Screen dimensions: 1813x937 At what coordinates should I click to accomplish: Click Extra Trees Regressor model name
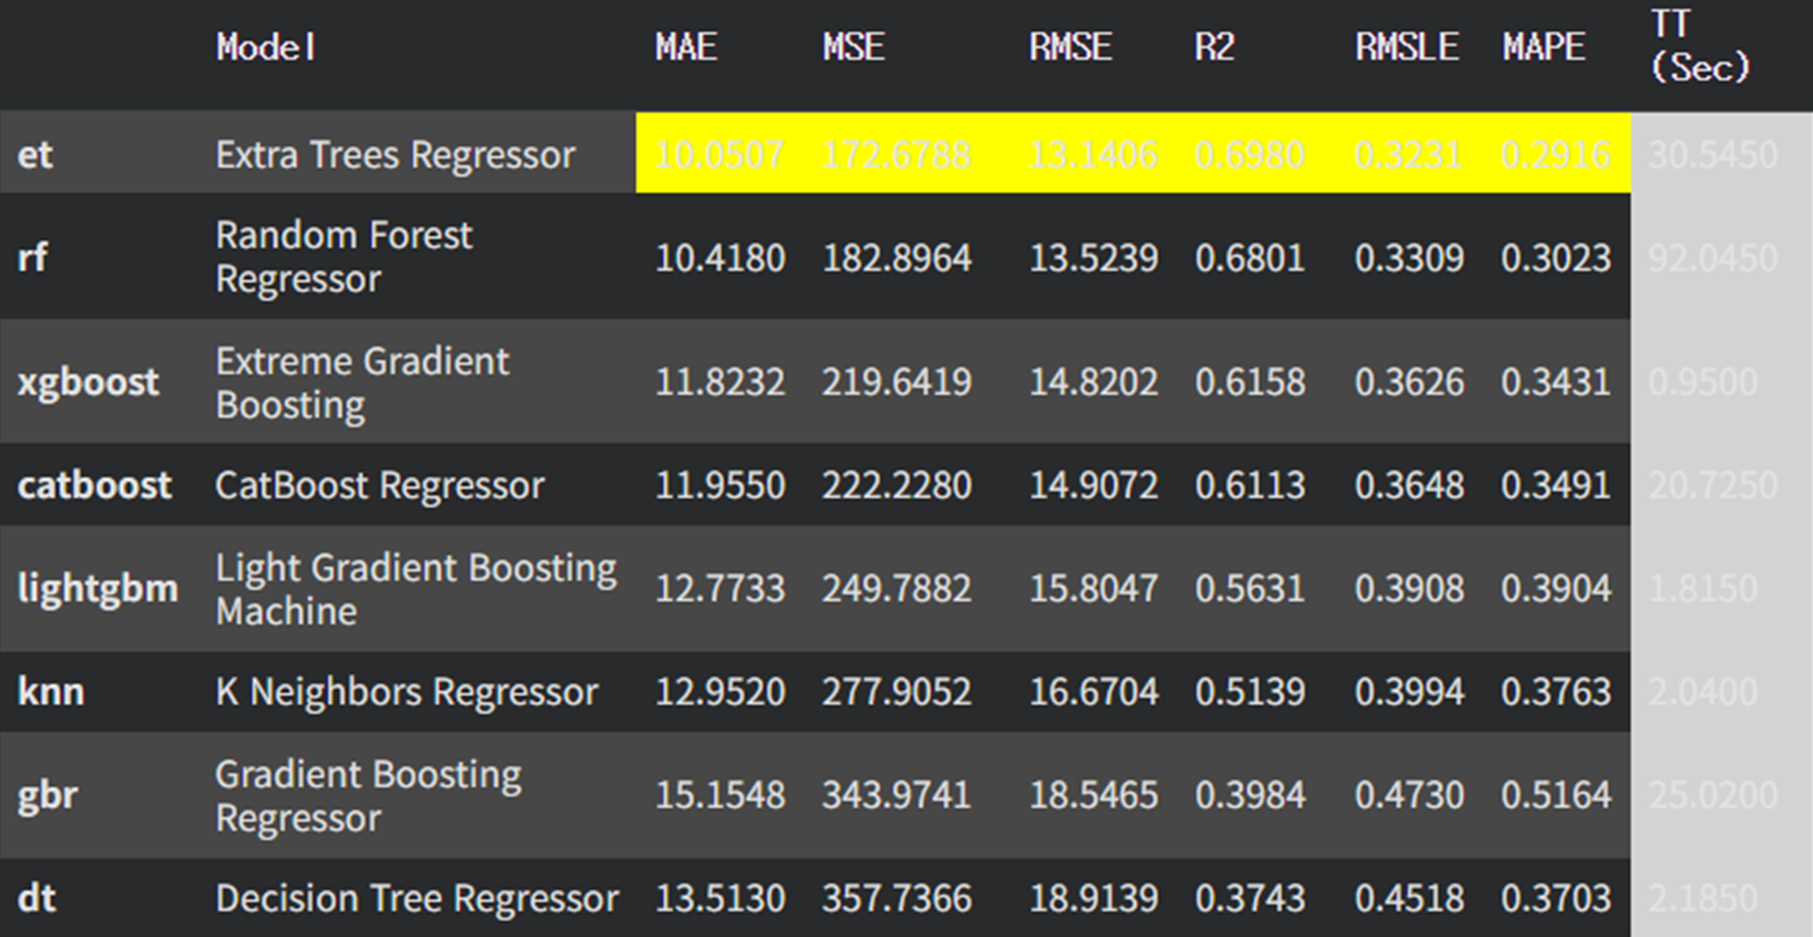click(396, 154)
